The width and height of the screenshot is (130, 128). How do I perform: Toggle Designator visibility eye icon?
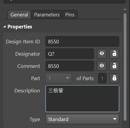(x=102, y=54)
